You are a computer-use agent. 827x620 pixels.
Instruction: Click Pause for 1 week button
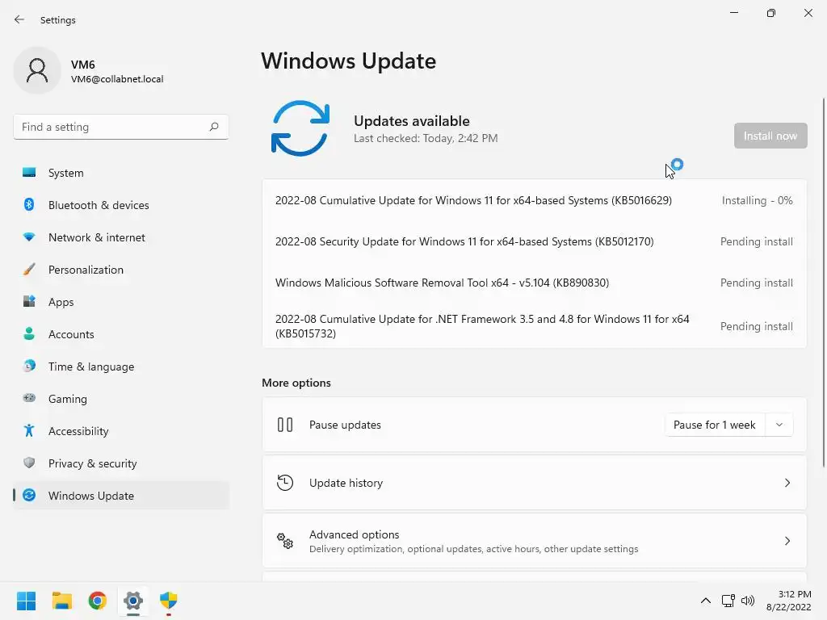point(715,425)
